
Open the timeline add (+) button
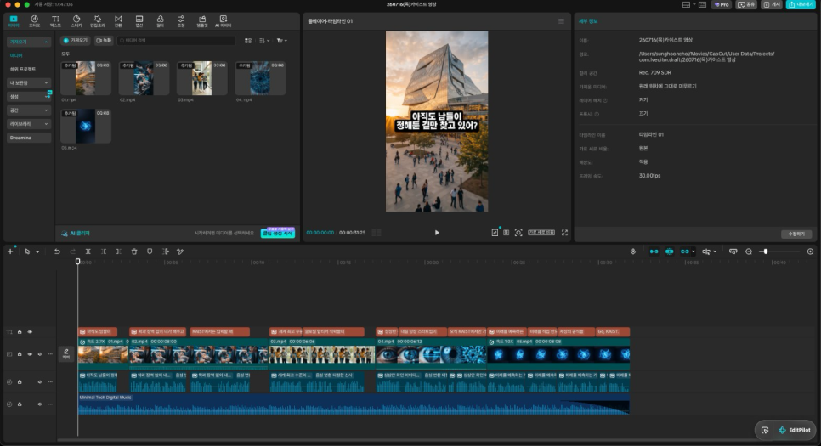tap(10, 251)
